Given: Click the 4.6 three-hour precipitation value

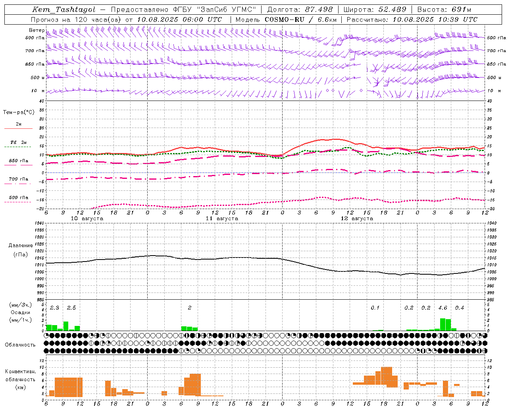Looking at the screenshot, I should pyautogui.click(x=443, y=308).
